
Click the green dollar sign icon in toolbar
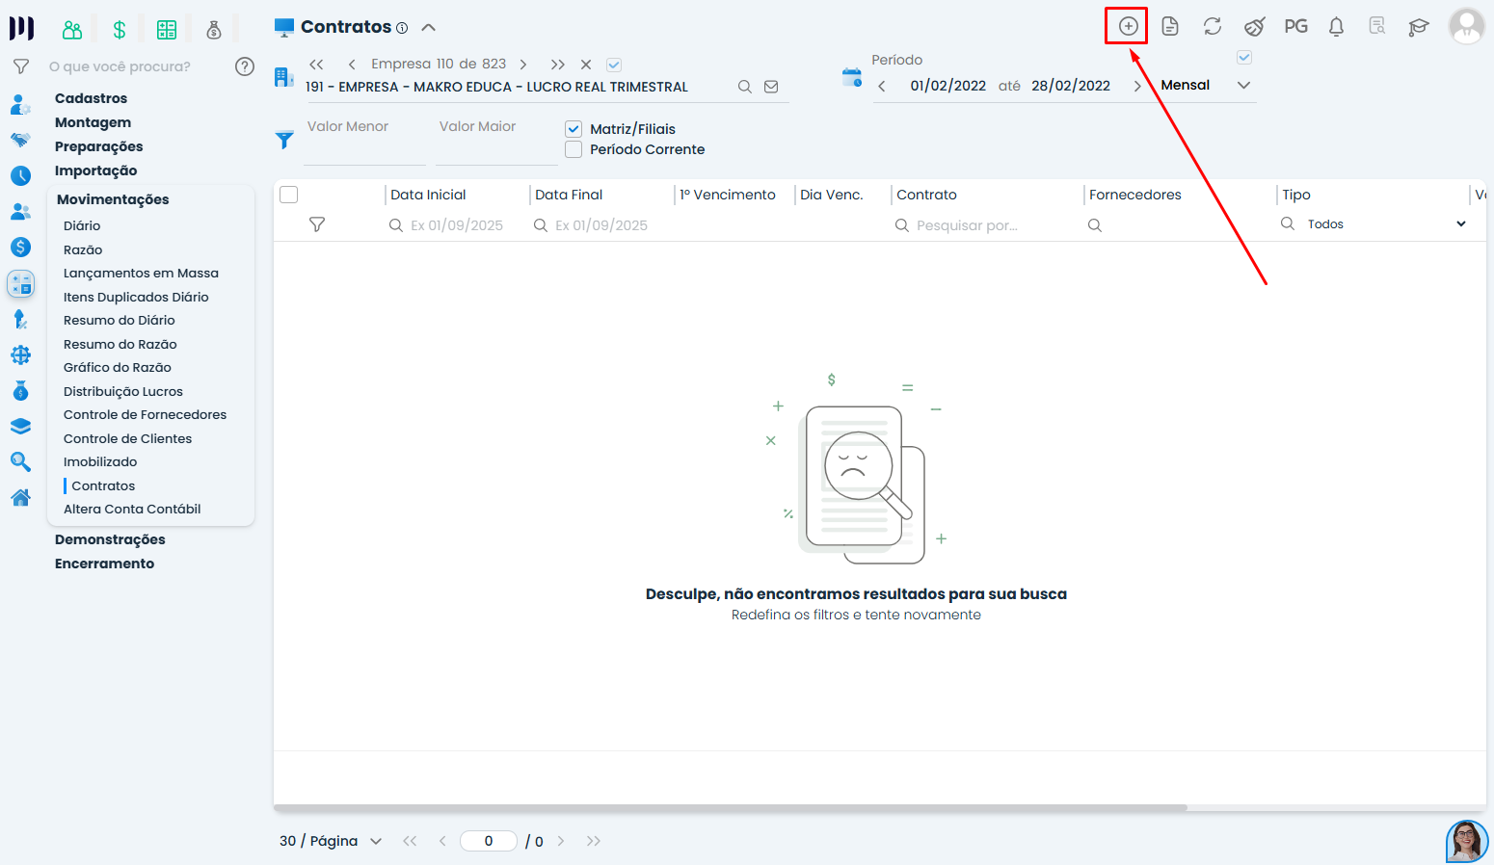coord(120,30)
